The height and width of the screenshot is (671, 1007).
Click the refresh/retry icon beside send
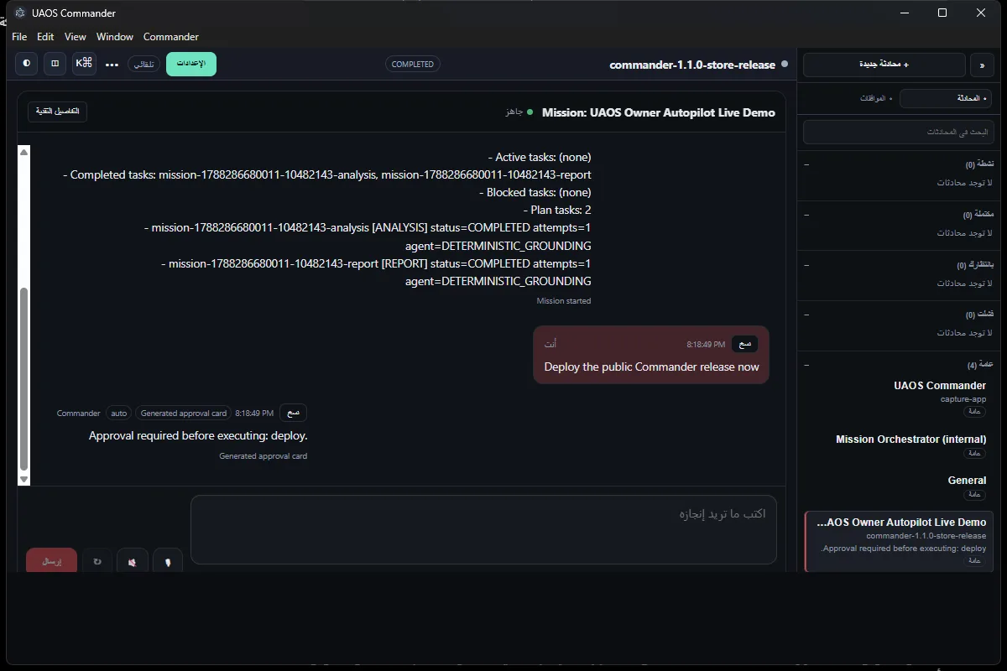pyautogui.click(x=97, y=561)
